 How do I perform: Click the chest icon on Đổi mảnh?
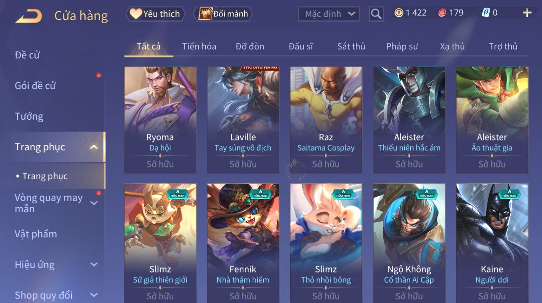coord(205,14)
